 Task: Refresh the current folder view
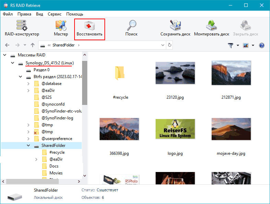point(170,45)
